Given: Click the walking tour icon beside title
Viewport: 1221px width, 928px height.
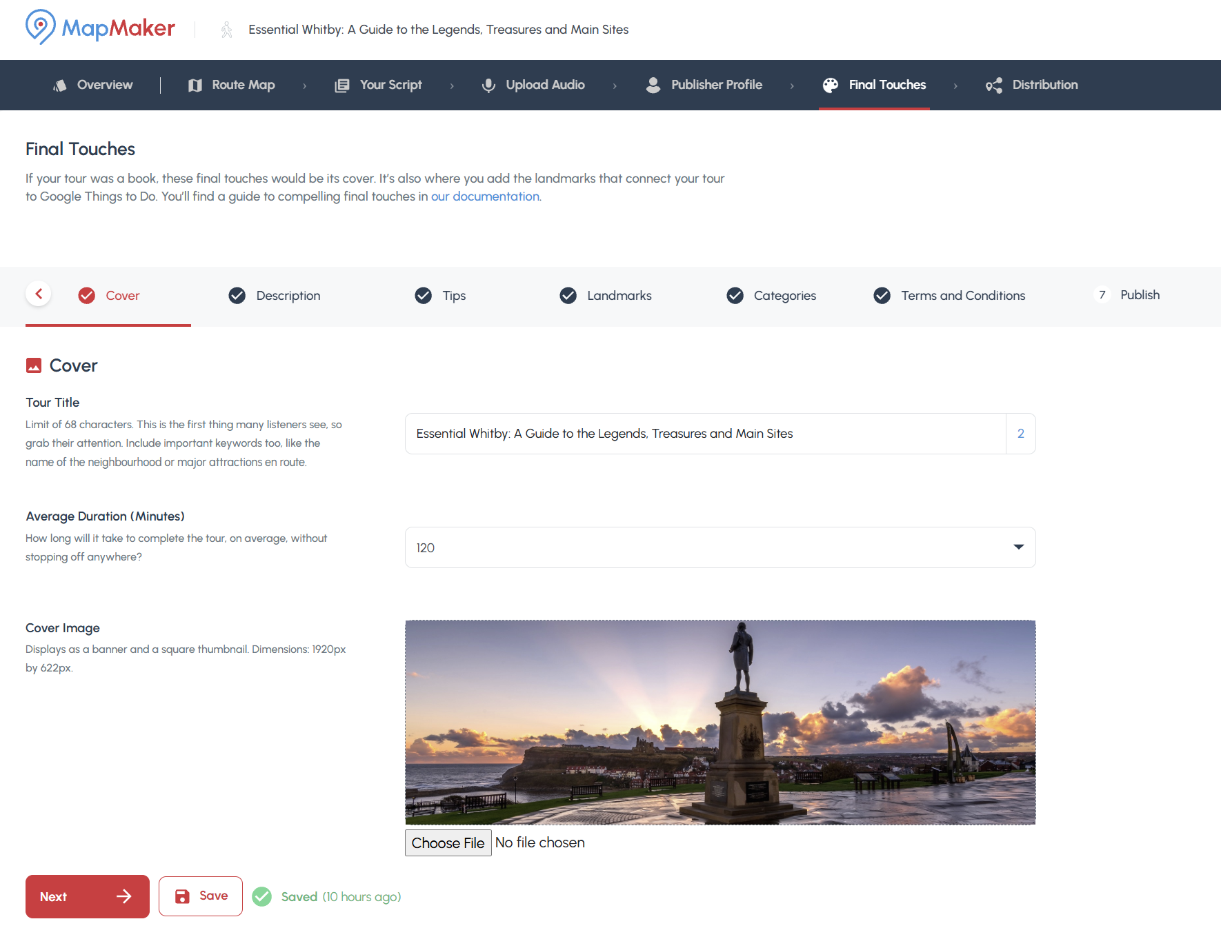Looking at the screenshot, I should coord(226,30).
